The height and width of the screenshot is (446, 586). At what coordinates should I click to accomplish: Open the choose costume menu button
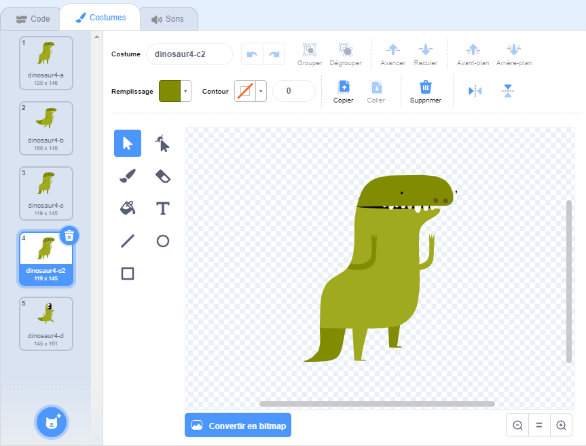52,422
